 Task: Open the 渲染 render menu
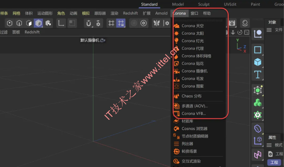(114, 13)
